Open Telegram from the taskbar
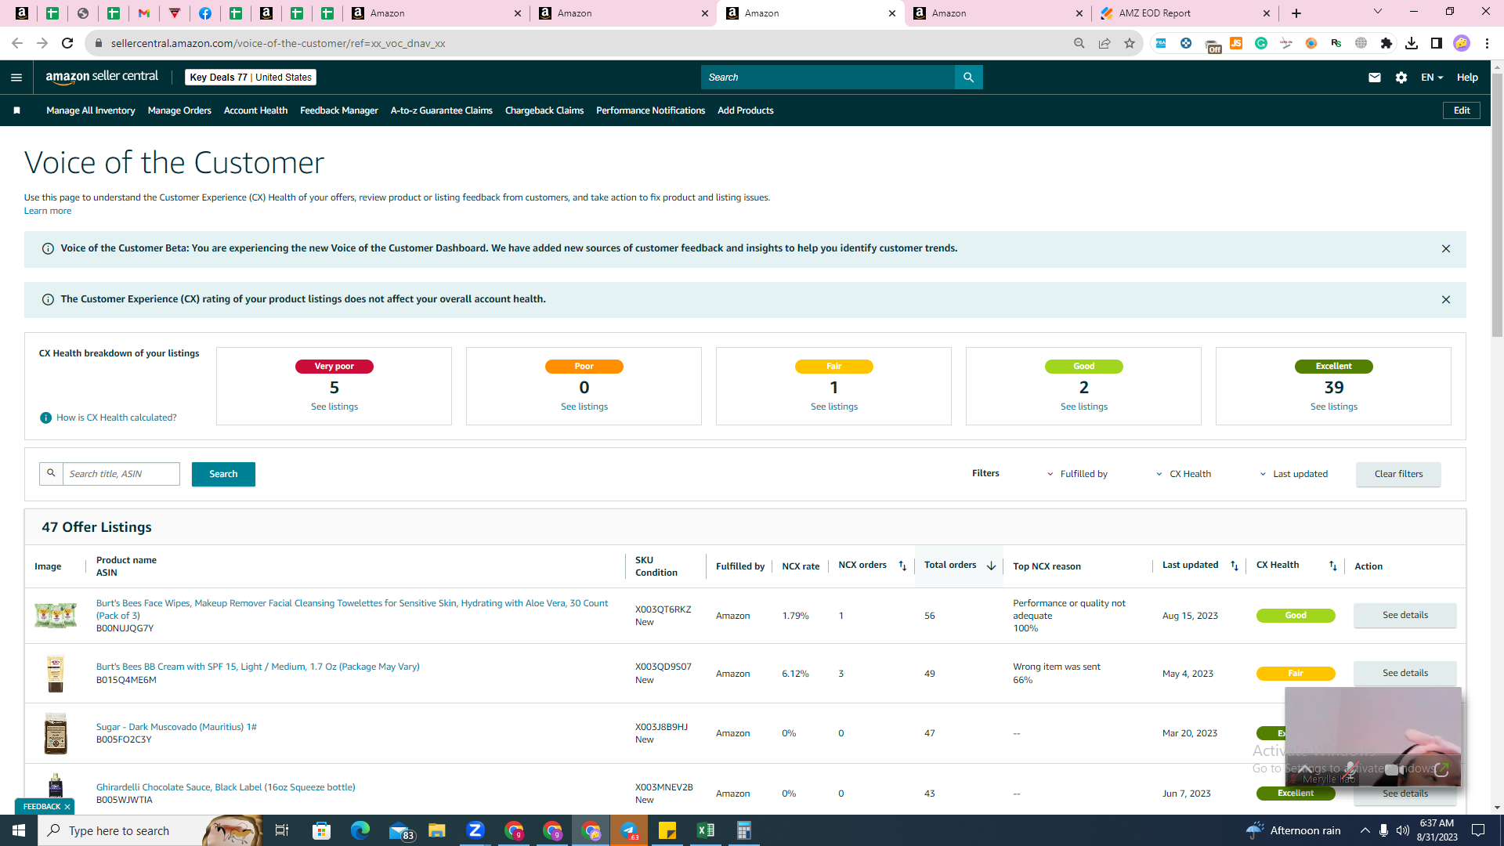 click(x=629, y=830)
